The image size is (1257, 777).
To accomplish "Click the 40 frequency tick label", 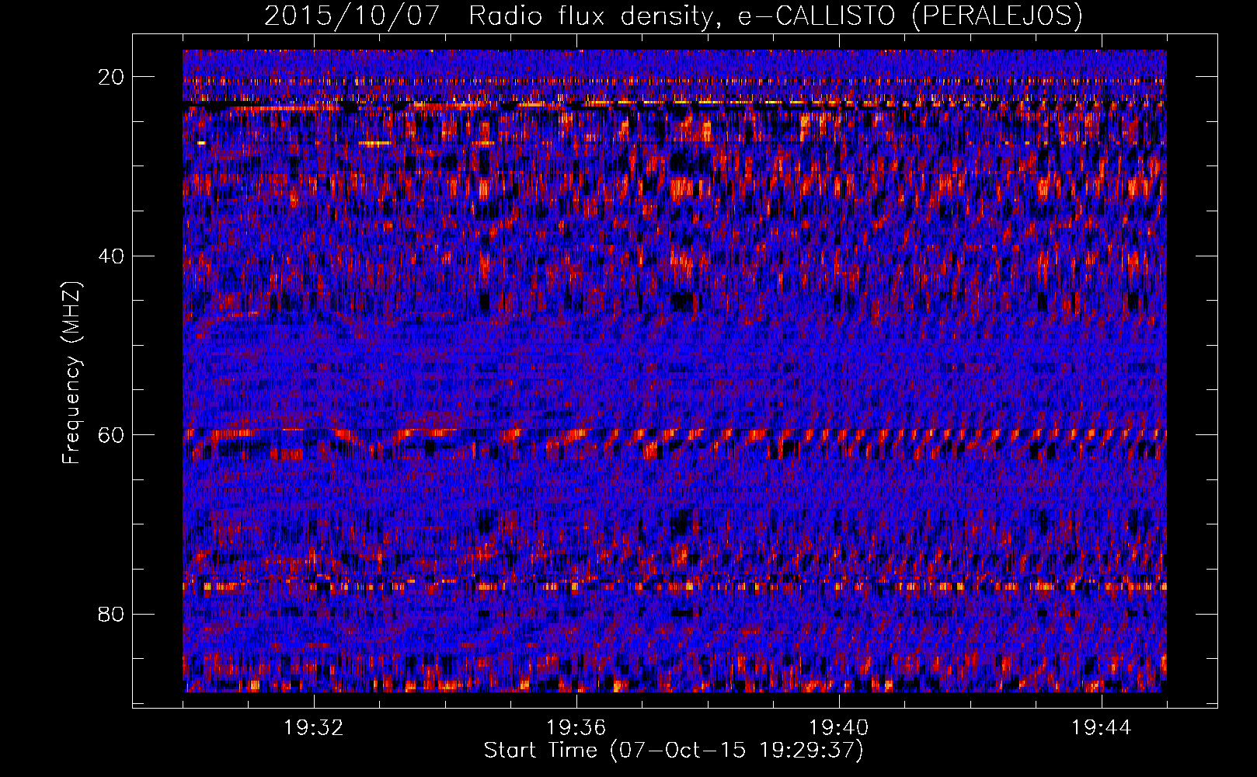I will pos(112,256).
